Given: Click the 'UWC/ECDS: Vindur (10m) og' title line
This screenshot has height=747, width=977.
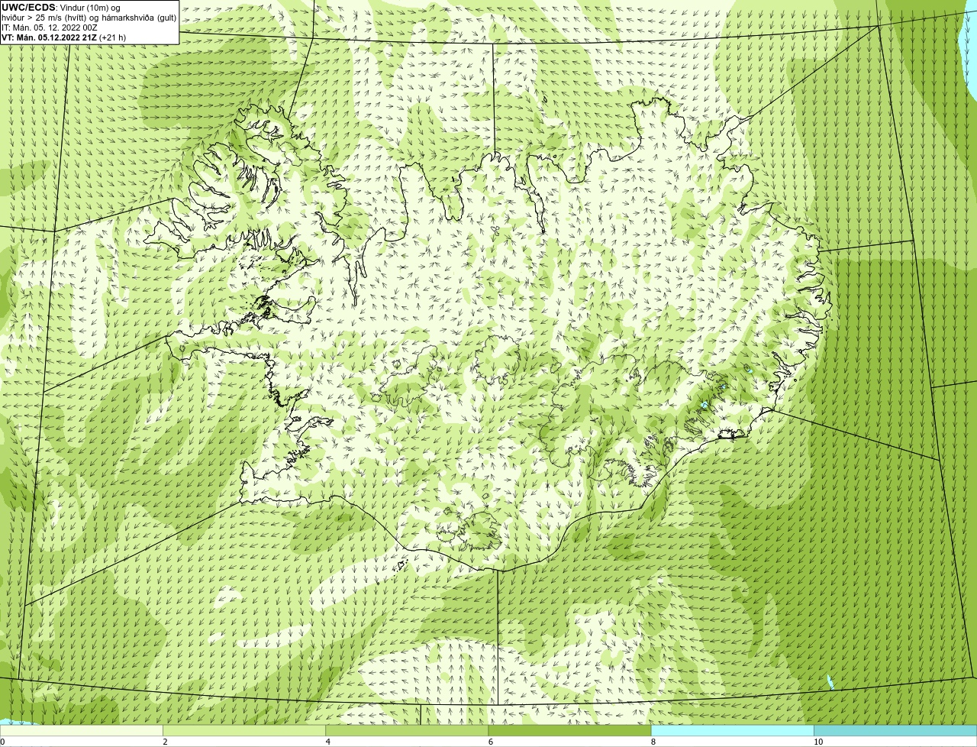Looking at the screenshot, I should (61, 8).
